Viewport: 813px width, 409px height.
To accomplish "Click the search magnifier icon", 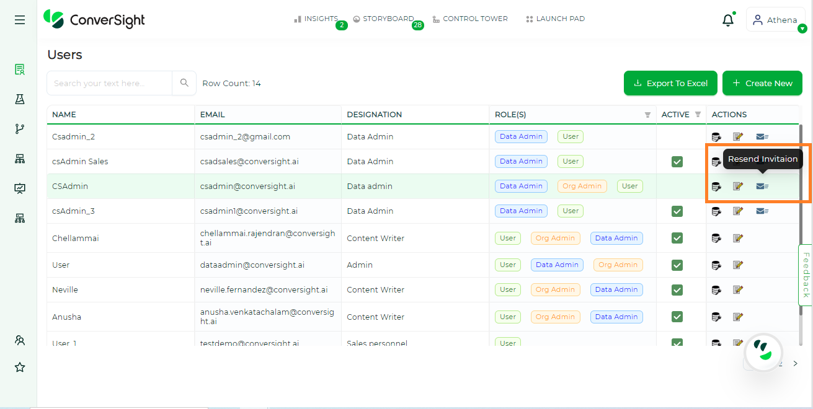I will pyautogui.click(x=184, y=82).
